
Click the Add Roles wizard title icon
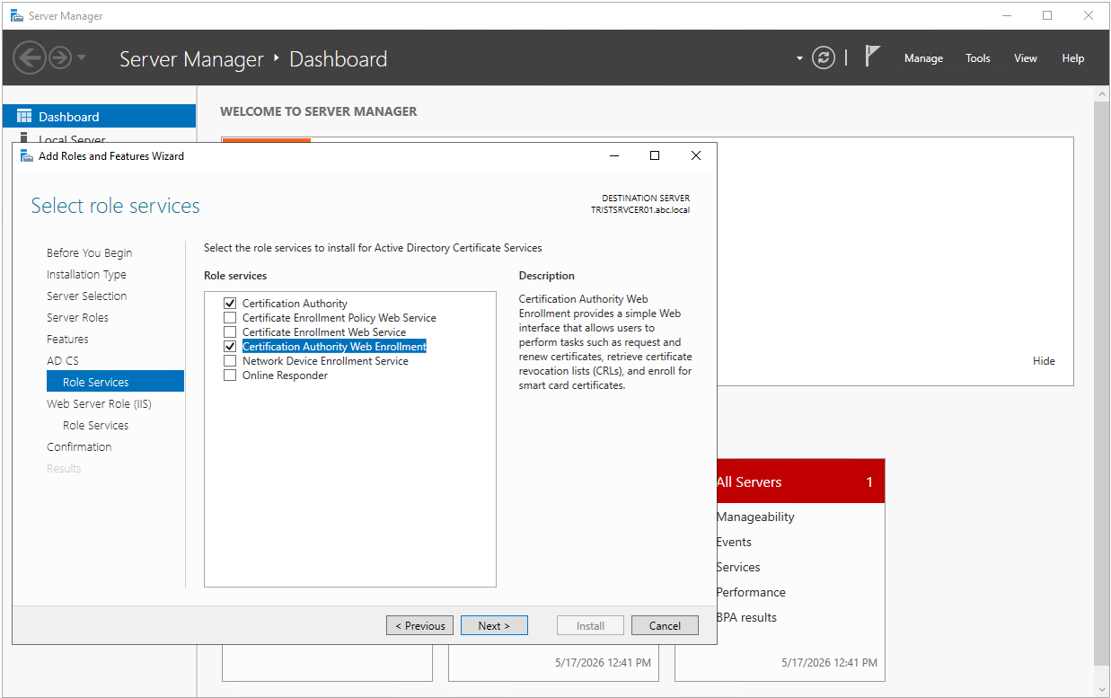26,155
